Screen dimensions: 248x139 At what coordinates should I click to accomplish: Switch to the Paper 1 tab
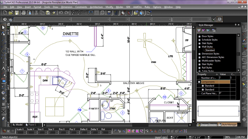[31, 125]
